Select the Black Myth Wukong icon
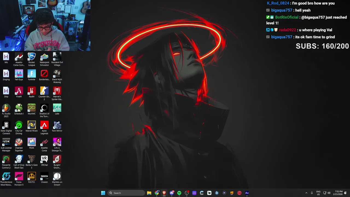The width and height of the screenshot is (350, 197). tap(57, 77)
